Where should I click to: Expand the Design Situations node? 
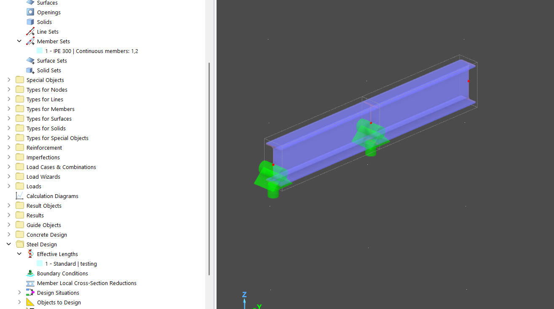(x=19, y=293)
